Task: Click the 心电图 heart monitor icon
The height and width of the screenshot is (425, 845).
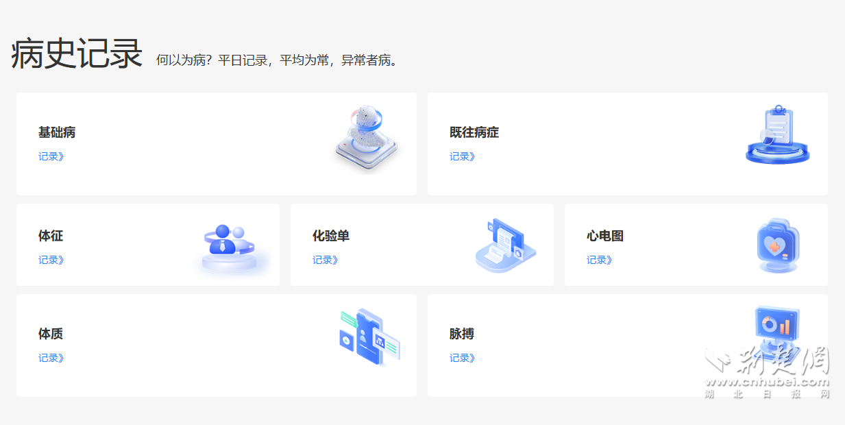Action: coord(778,245)
